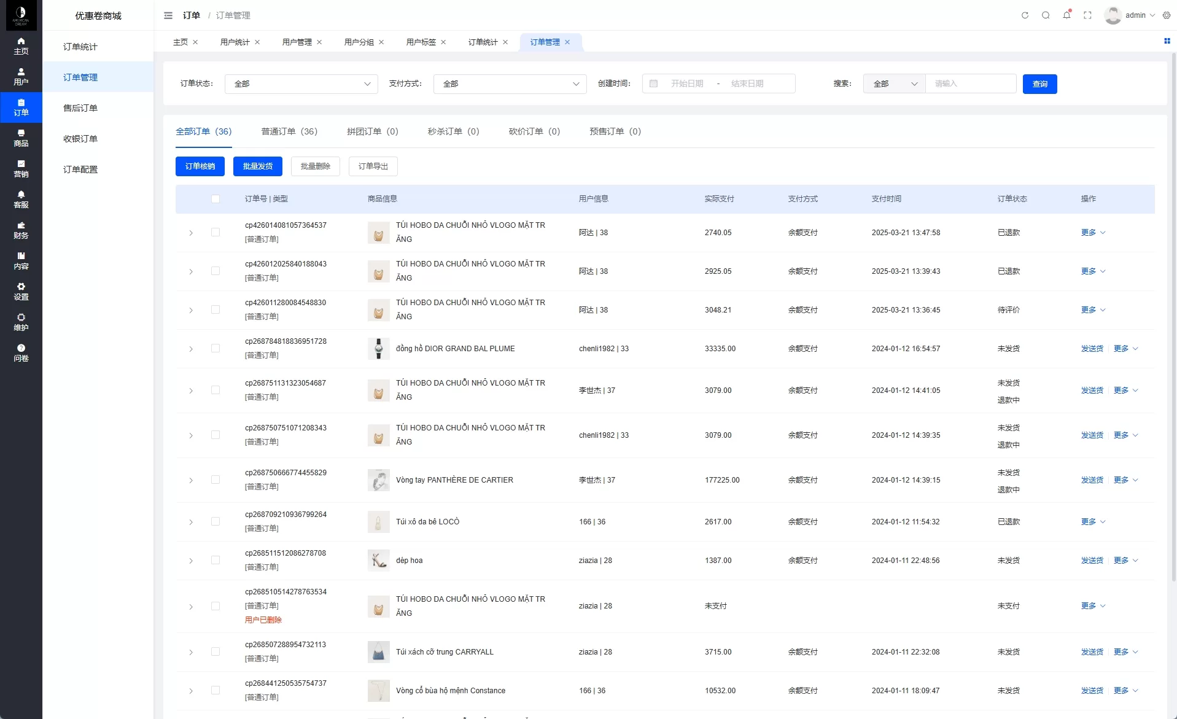Click the settings gear next to admin
Image resolution: width=1177 pixels, height=719 pixels.
click(1167, 15)
